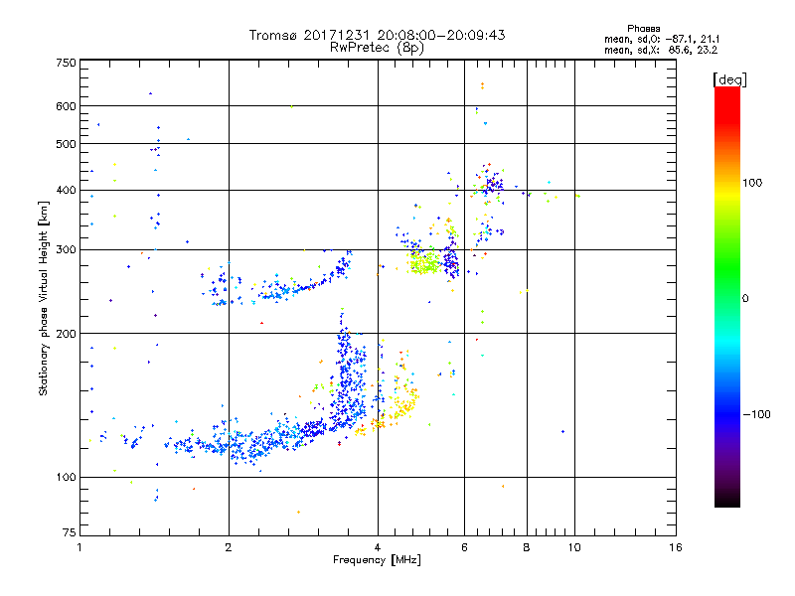
Task: Click the x-axis label '2'
Action: pyautogui.click(x=229, y=547)
